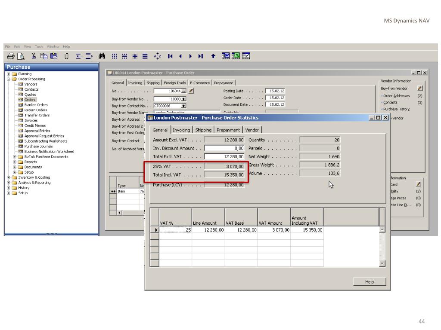Select Blanket Orders in the Purchase tree
The height and width of the screenshot is (330, 441).
click(36, 105)
